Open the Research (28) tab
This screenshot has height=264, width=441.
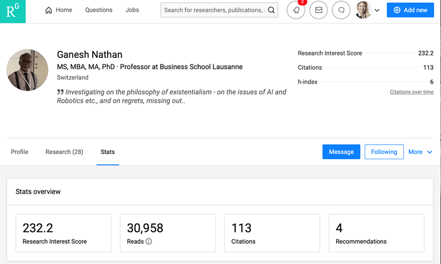pos(64,152)
